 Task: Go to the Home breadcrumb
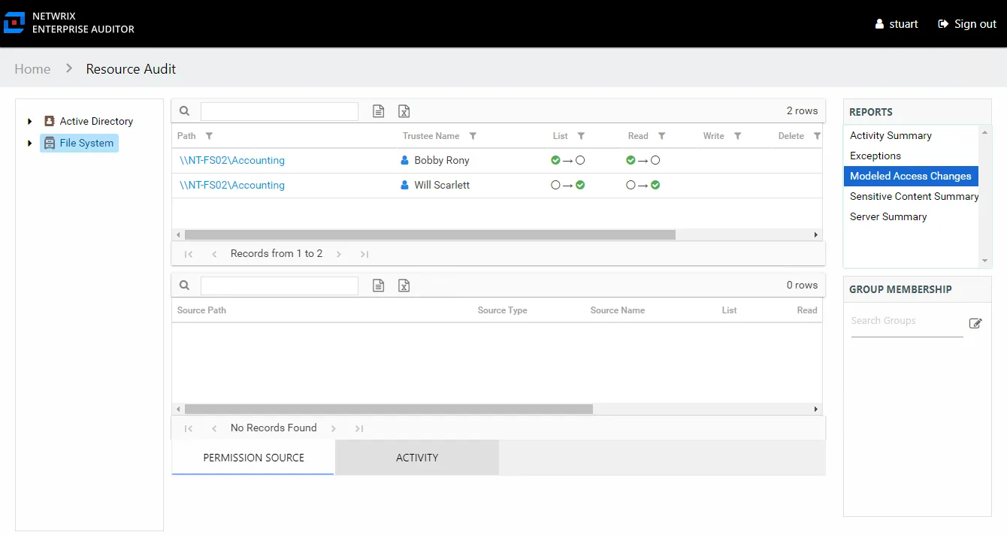click(32, 68)
